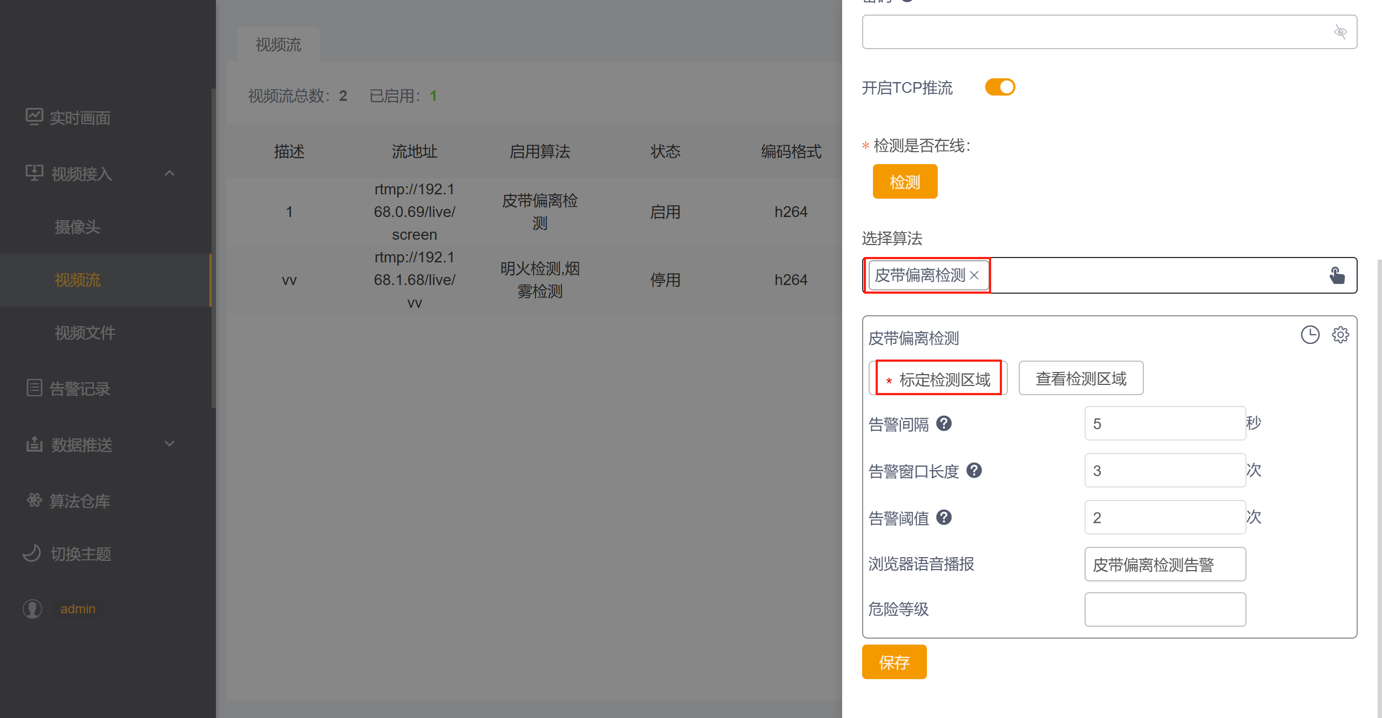Click stream address rtmp://192.168.0.69/live/screen
Screen dimensions: 1382x718
pos(415,212)
